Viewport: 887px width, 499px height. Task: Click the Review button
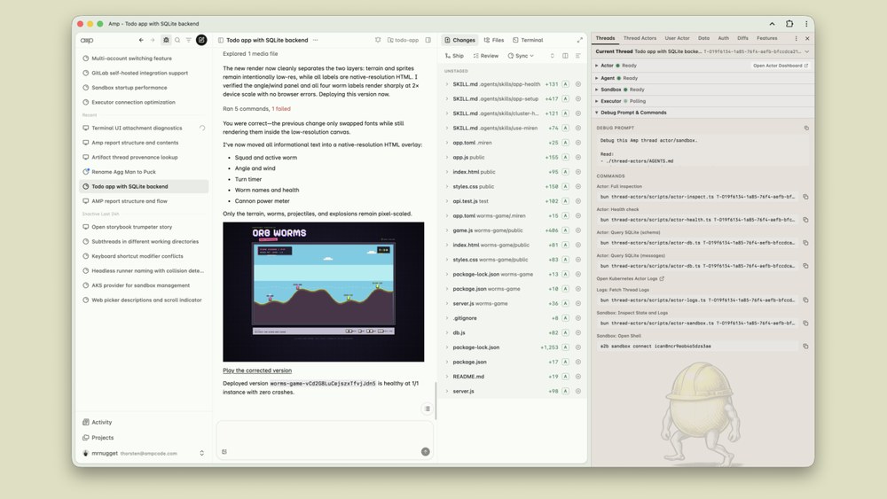point(486,56)
